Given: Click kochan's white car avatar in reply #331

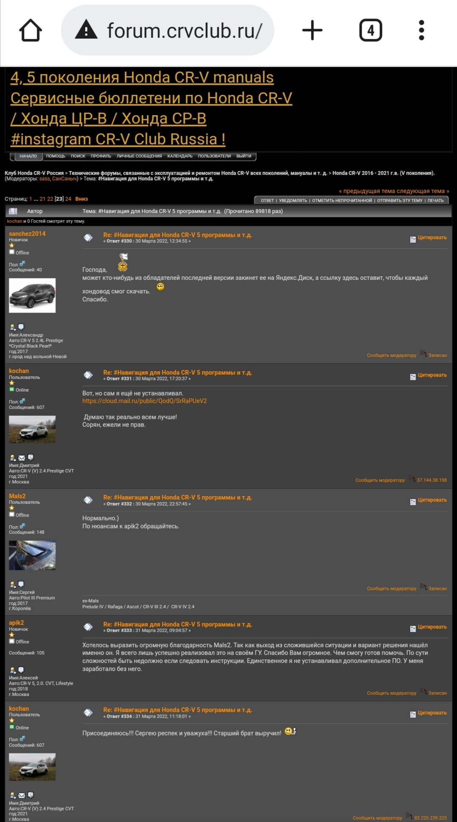Looking at the screenshot, I should point(32,430).
